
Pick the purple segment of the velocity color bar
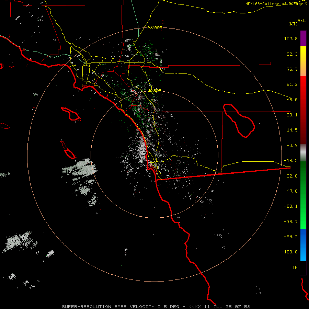(303, 38)
